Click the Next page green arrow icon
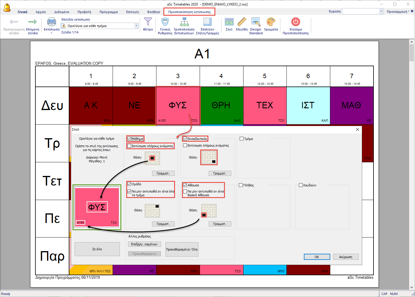Image resolution: width=415 pixels, height=297 pixels. pos(33,22)
